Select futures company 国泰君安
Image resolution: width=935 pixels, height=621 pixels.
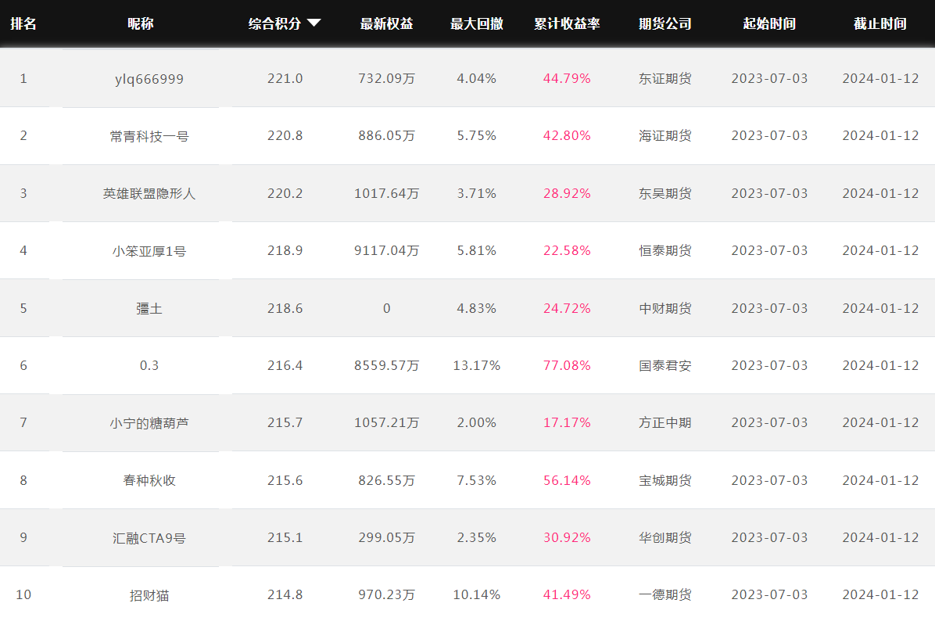click(665, 366)
